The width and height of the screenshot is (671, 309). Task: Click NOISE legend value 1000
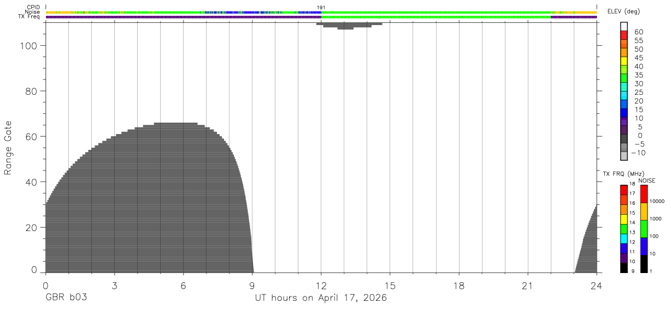coord(655,219)
